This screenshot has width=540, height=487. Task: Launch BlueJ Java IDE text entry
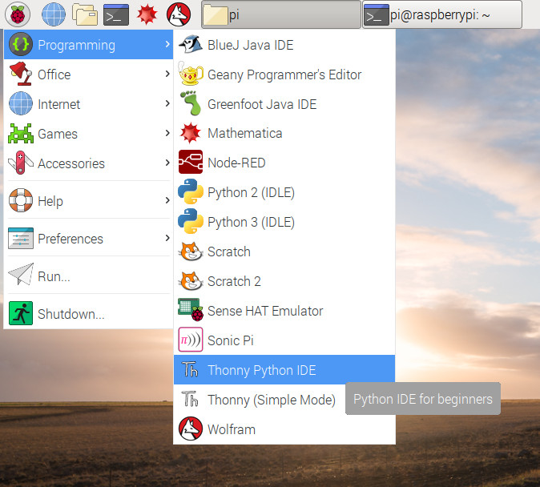(250, 45)
